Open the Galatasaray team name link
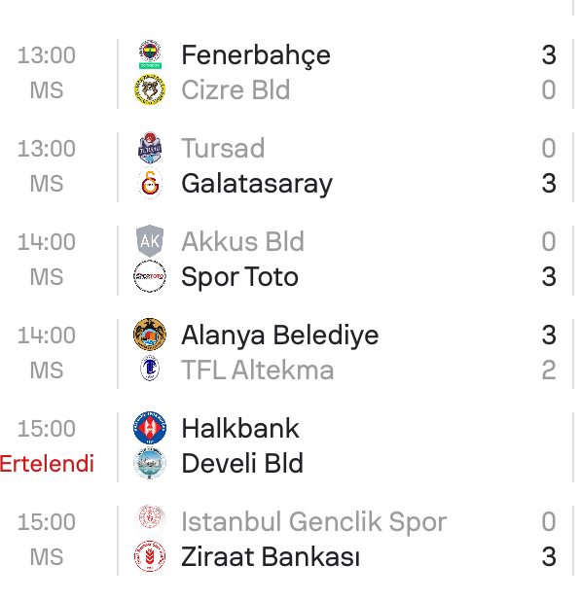 tap(257, 184)
